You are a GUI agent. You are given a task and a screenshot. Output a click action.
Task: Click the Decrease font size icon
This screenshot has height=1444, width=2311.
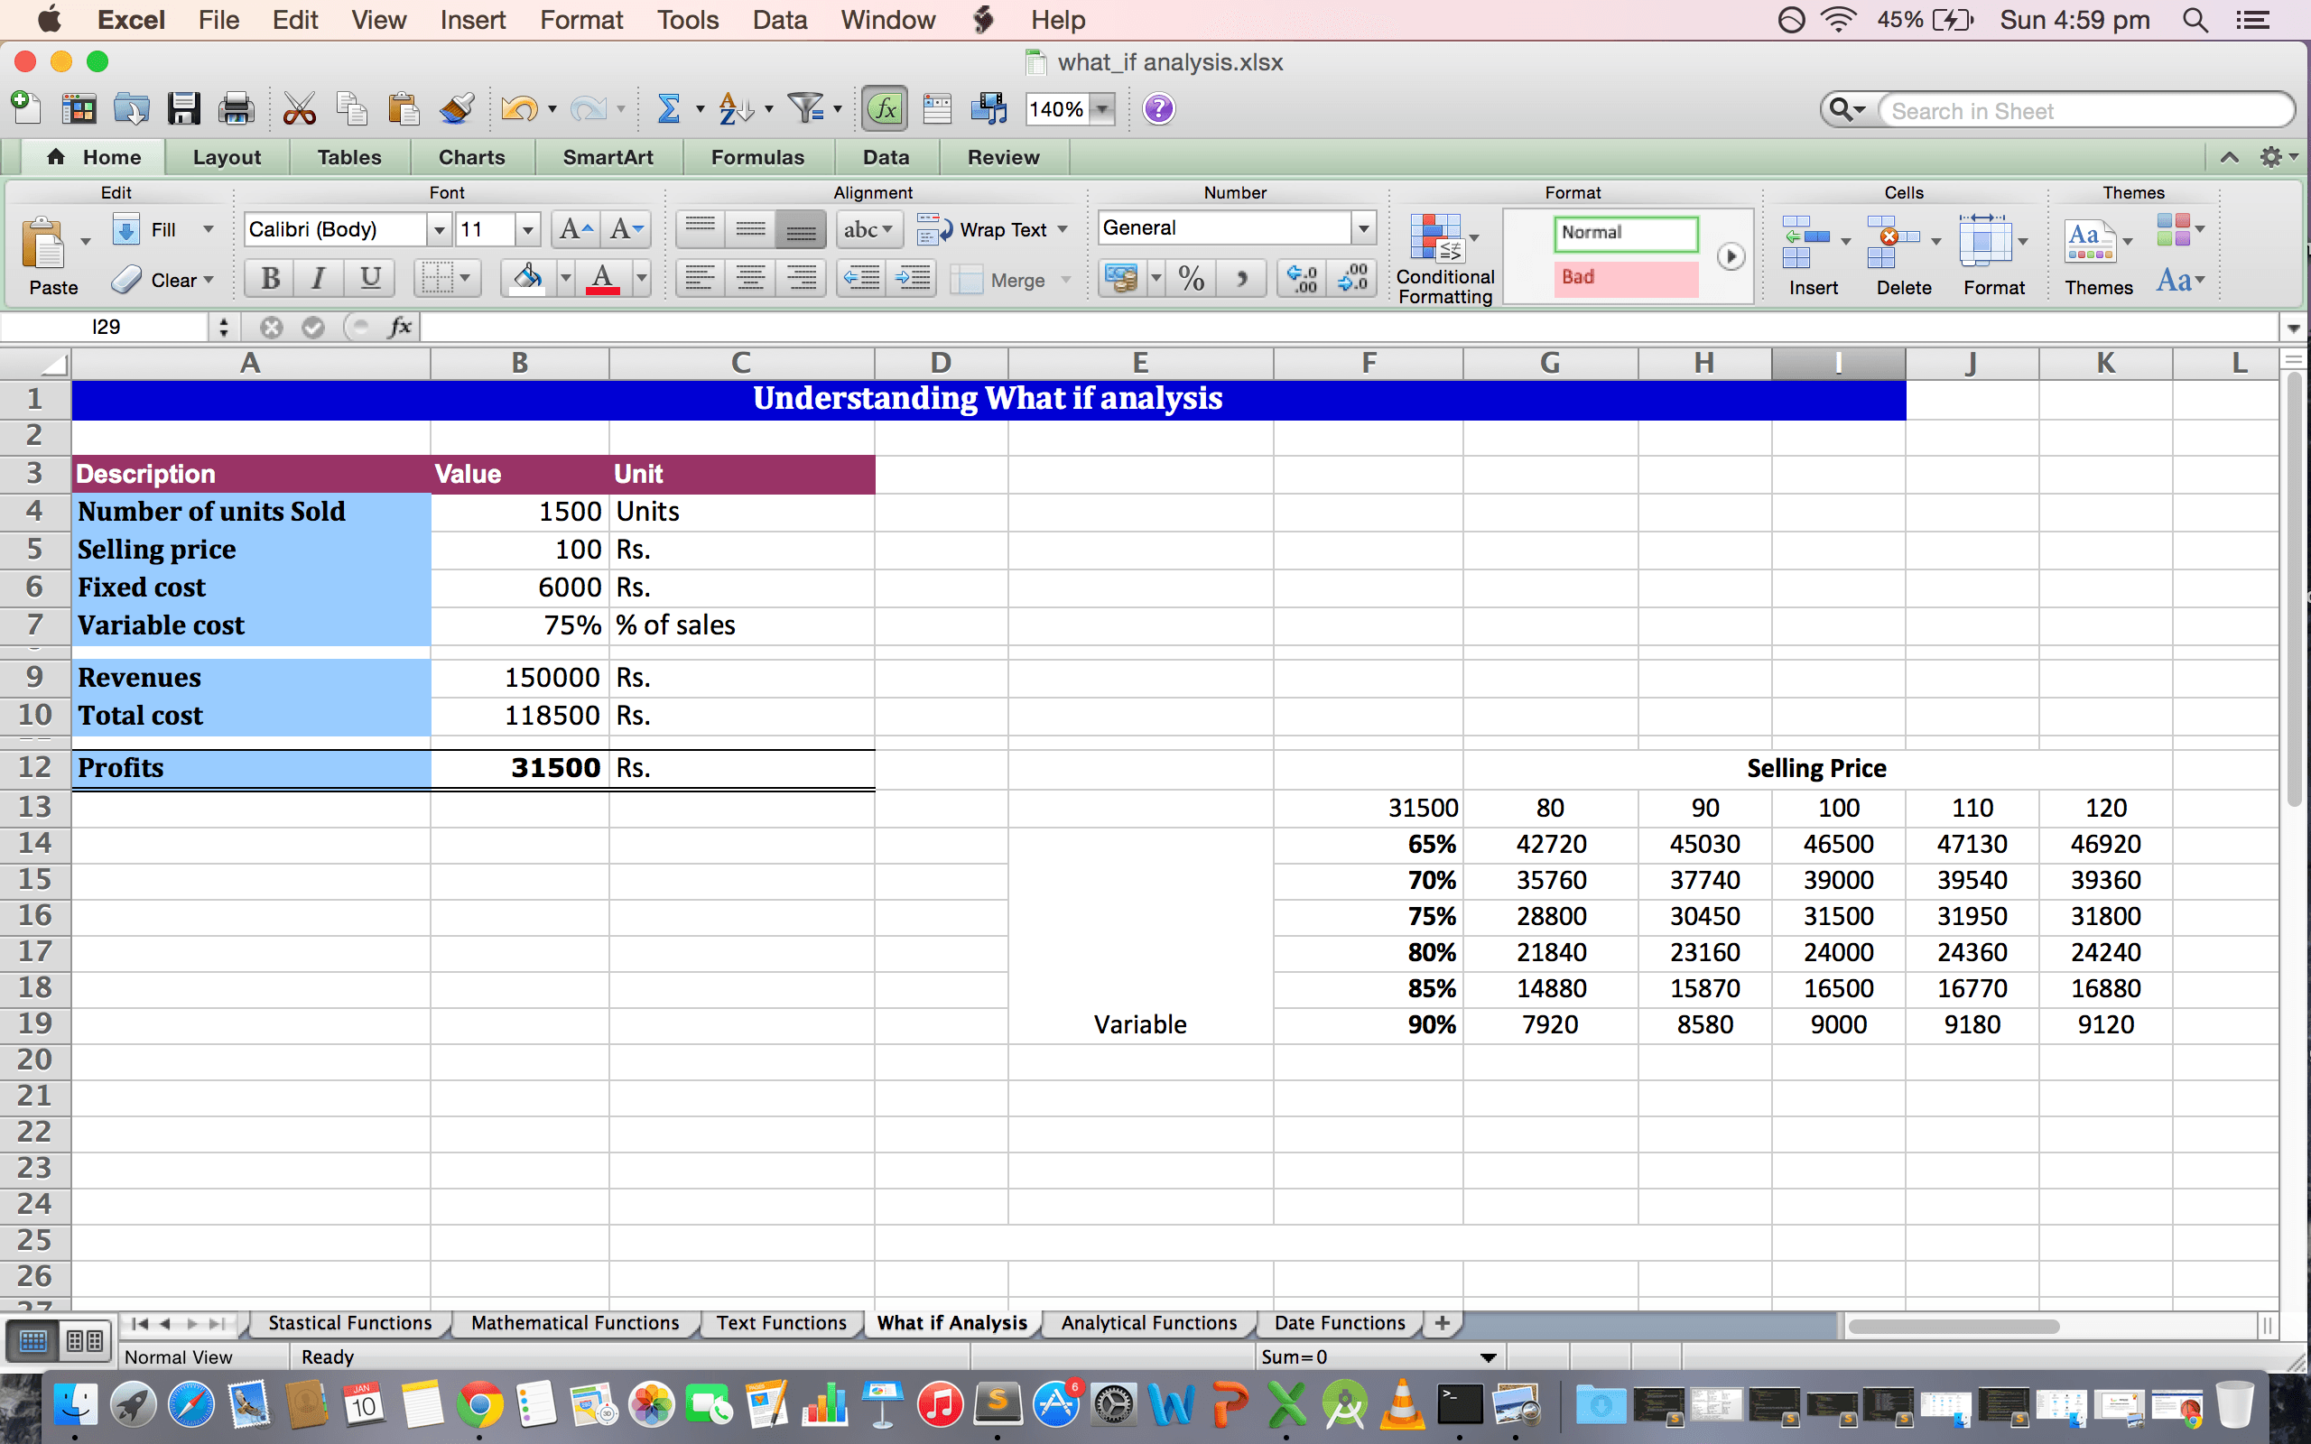[x=626, y=229]
